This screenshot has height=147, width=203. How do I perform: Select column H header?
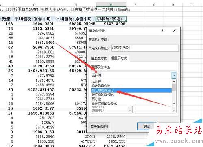coord(173,5)
